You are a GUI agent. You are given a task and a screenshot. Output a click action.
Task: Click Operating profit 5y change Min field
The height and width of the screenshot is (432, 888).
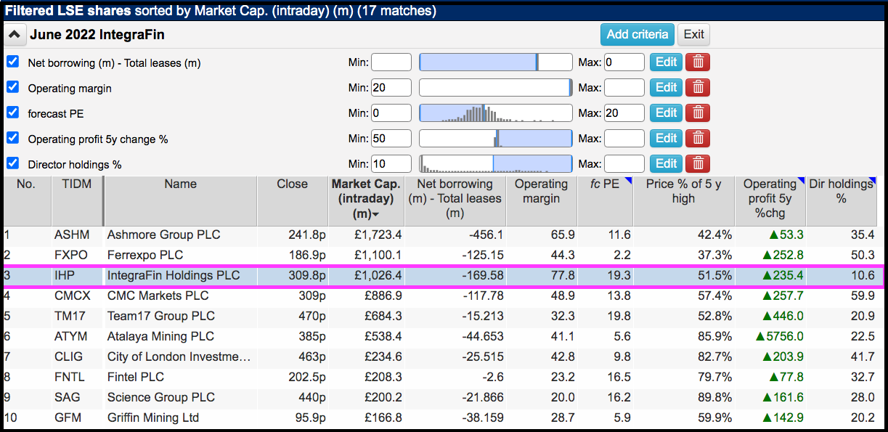[391, 139]
